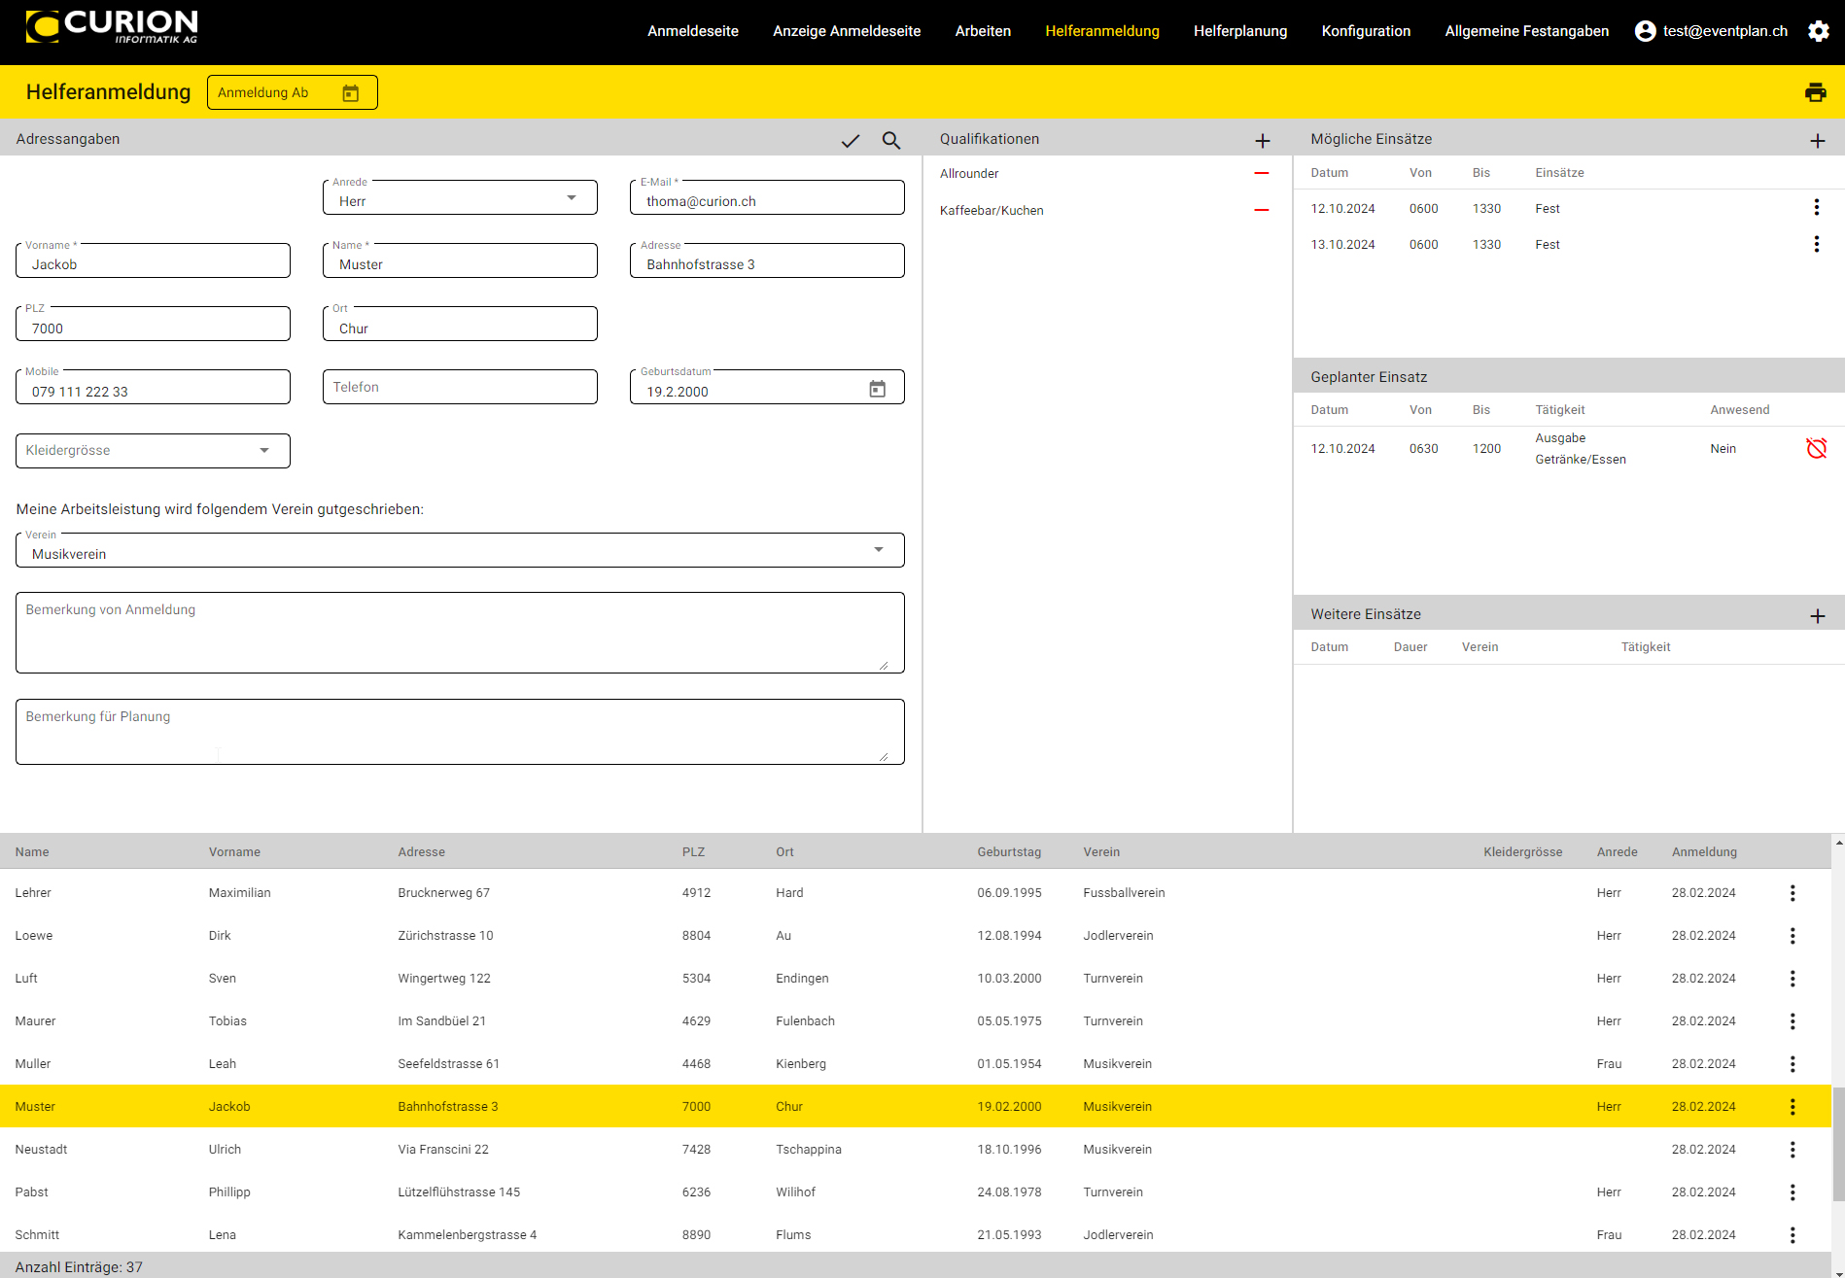The width and height of the screenshot is (1845, 1278).
Task: Select the Neustadt row cell
Action: click(42, 1150)
